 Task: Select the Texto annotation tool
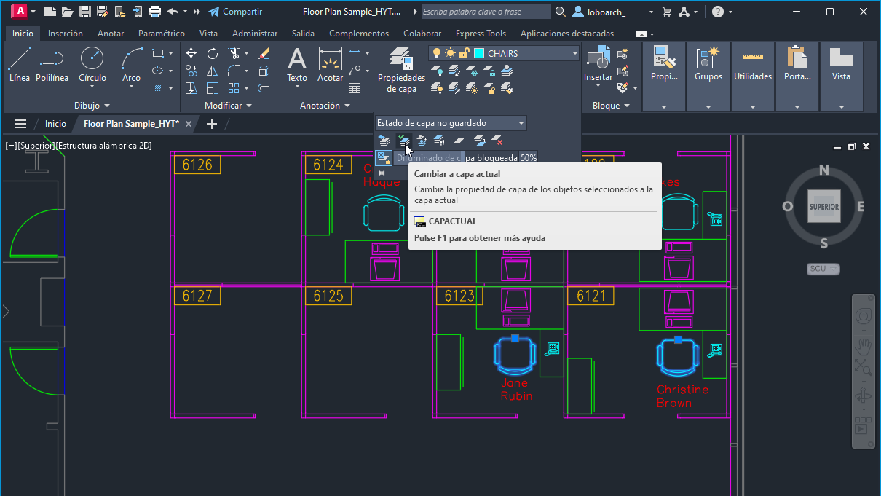pos(297,64)
